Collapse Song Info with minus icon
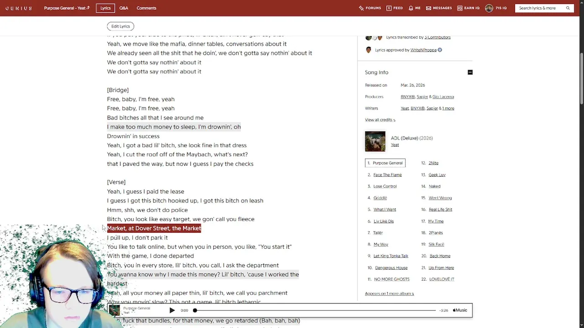The height and width of the screenshot is (328, 584). click(x=470, y=72)
